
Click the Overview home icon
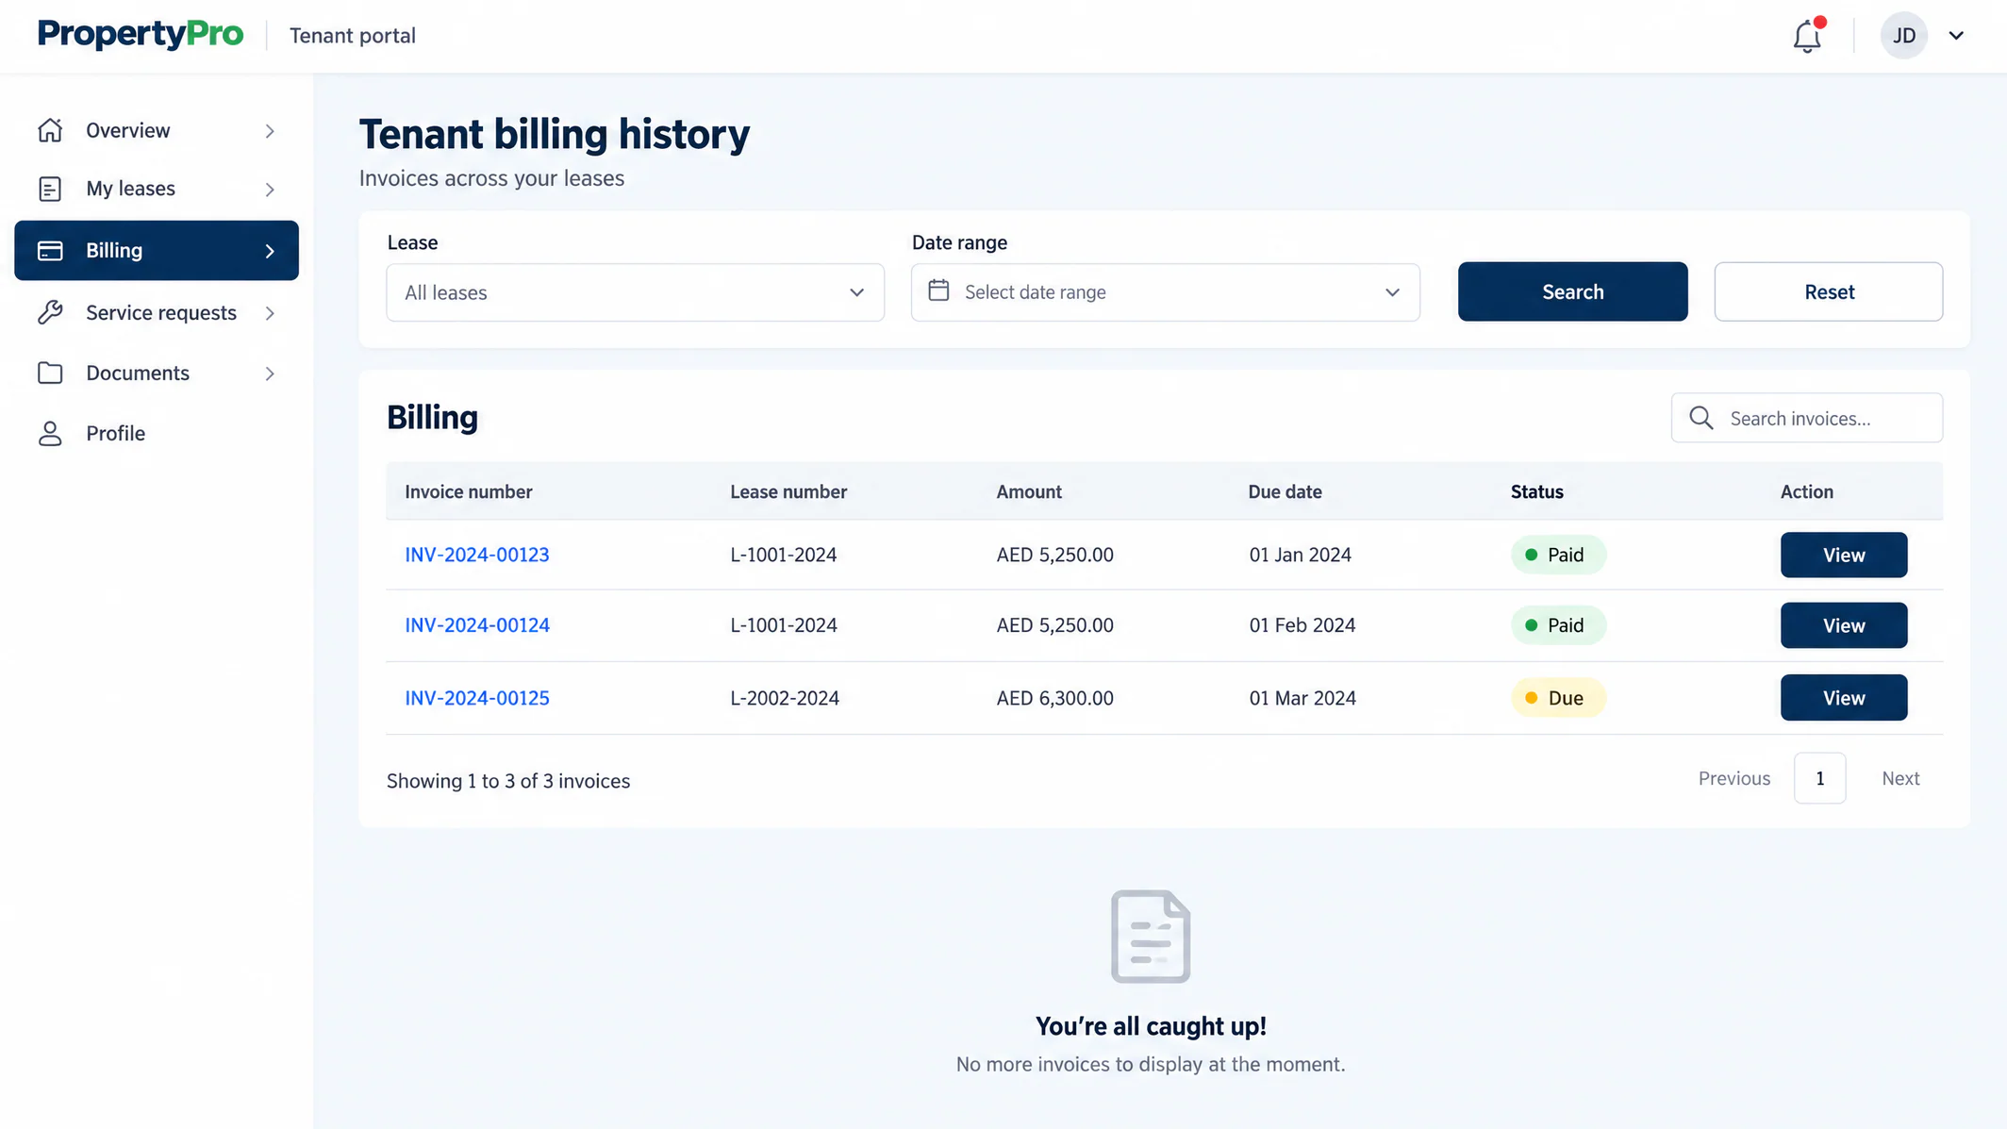(50, 130)
